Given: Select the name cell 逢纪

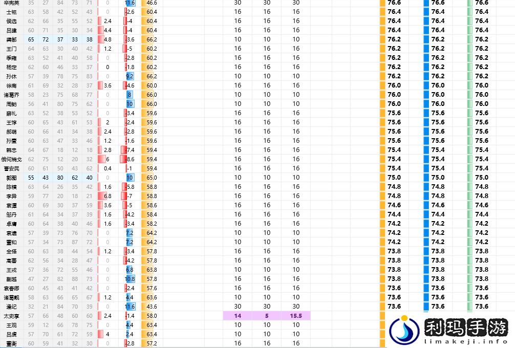Looking at the screenshot, I should pos(11,307).
